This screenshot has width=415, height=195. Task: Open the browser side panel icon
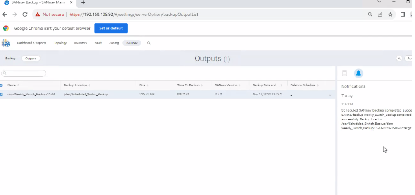(x=403, y=15)
